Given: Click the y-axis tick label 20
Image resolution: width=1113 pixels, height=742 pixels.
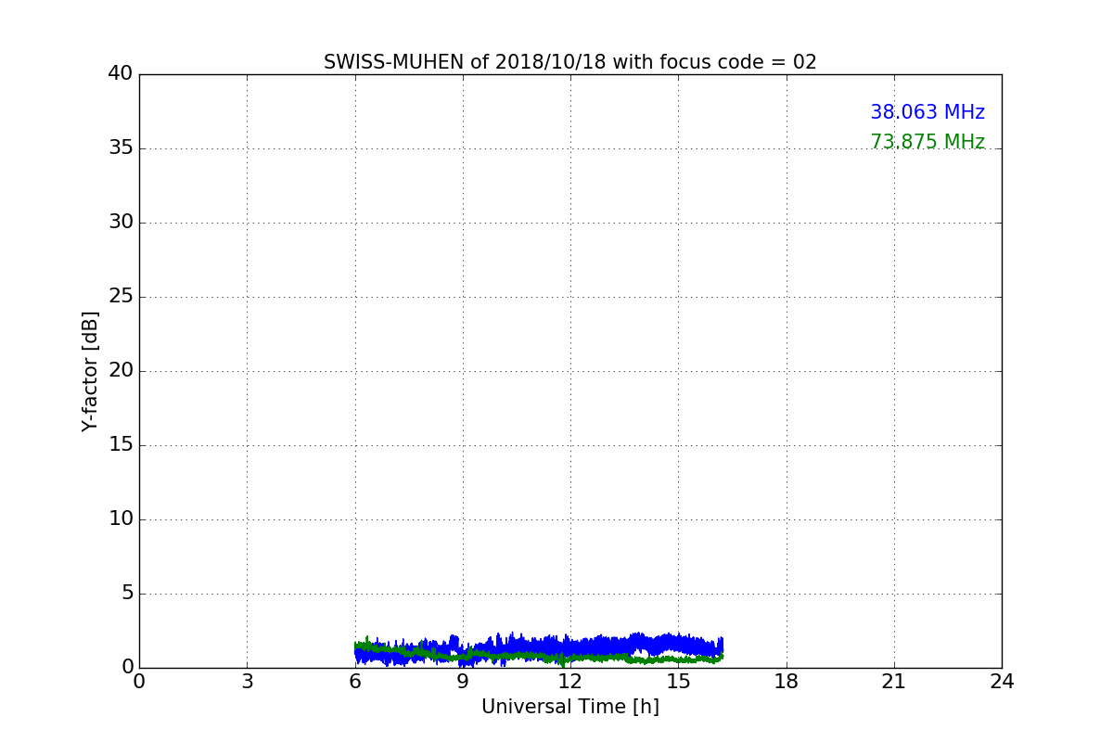Looking at the screenshot, I should [121, 371].
